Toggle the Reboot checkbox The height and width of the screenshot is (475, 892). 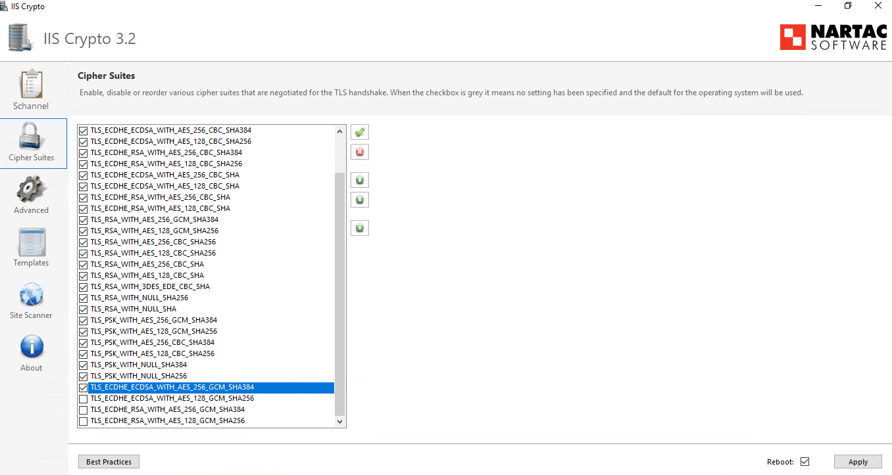805,462
